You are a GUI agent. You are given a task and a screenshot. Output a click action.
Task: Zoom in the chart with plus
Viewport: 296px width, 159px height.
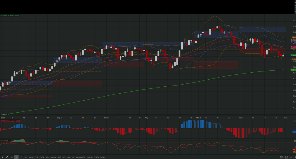pos(295,157)
